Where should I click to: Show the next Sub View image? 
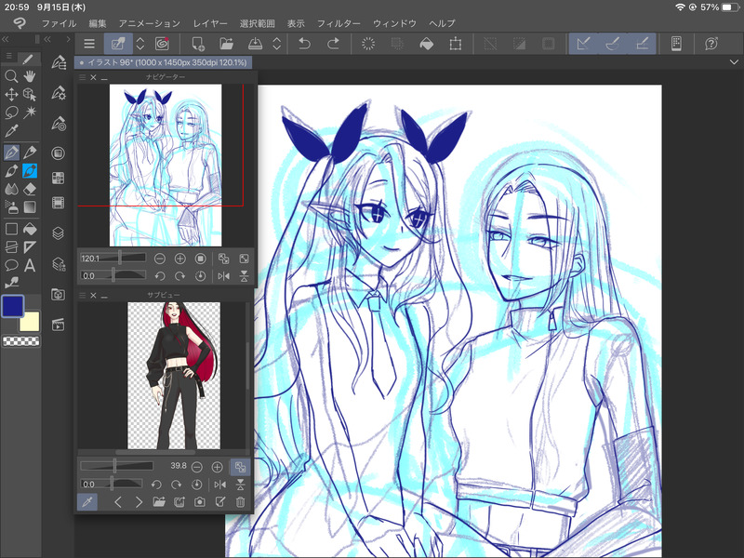click(x=139, y=501)
